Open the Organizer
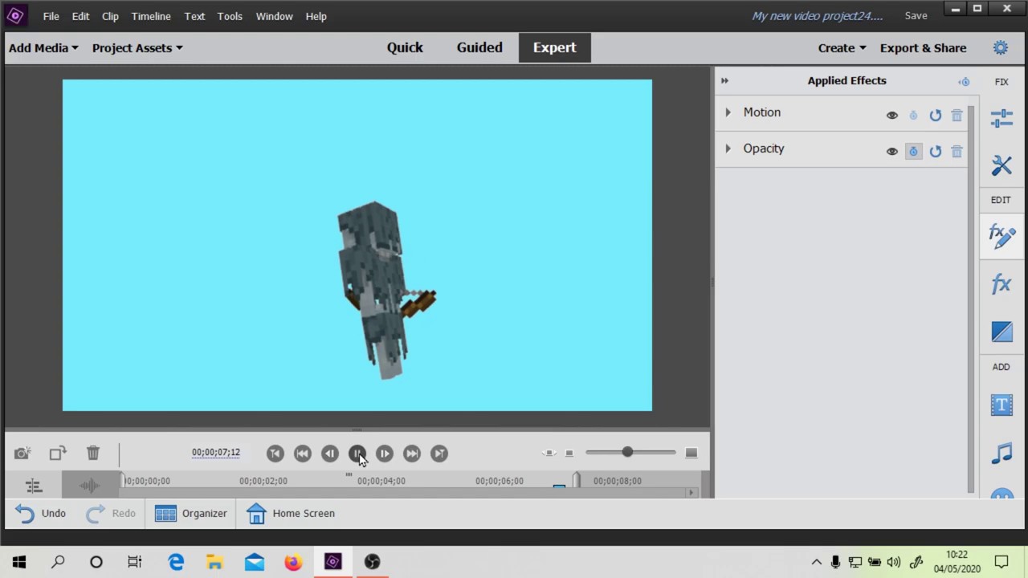Screen dimensions: 1028x578 click(x=191, y=514)
